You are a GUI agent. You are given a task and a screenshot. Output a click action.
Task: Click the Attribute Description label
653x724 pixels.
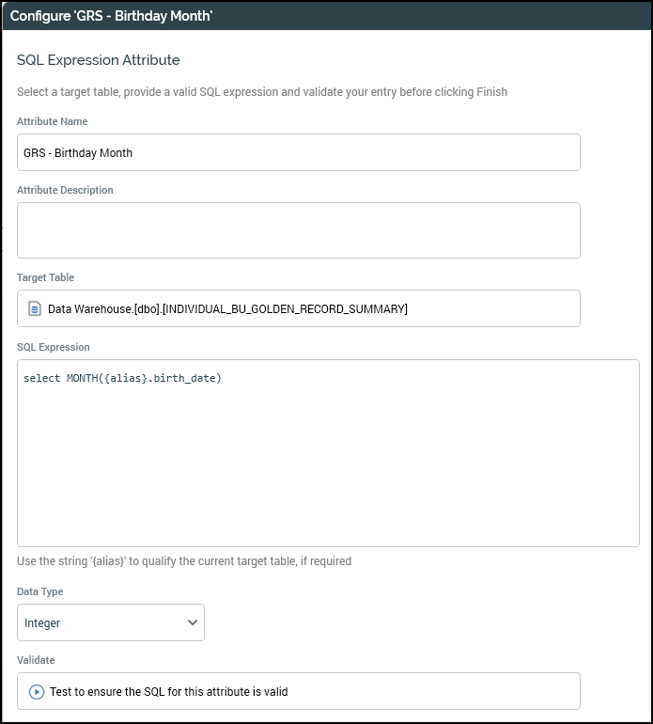pyautogui.click(x=65, y=190)
